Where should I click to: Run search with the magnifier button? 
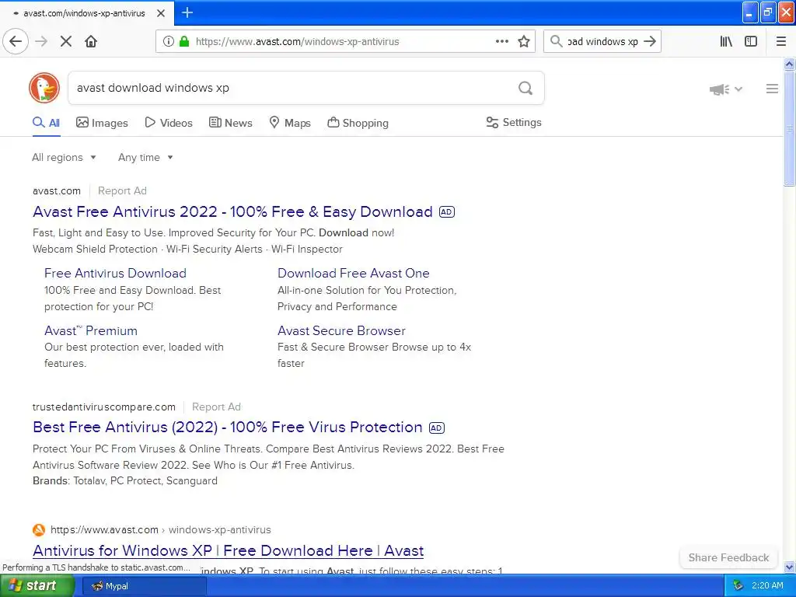click(525, 89)
